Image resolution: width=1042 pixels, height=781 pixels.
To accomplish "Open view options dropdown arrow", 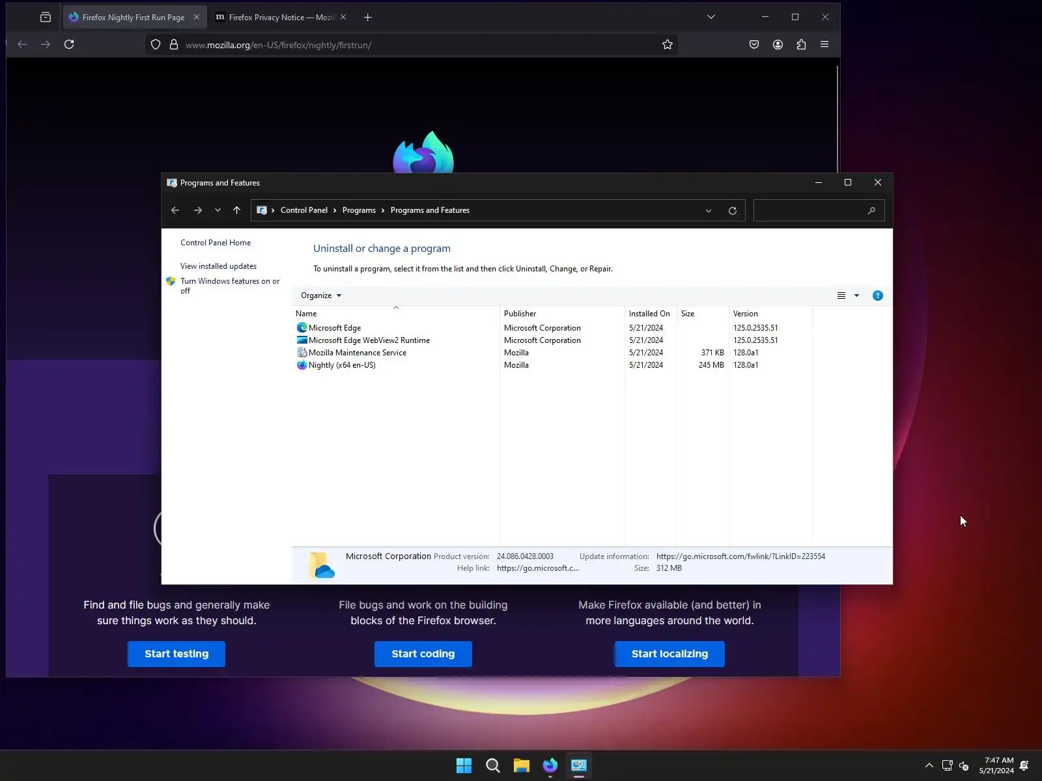I will click(857, 295).
